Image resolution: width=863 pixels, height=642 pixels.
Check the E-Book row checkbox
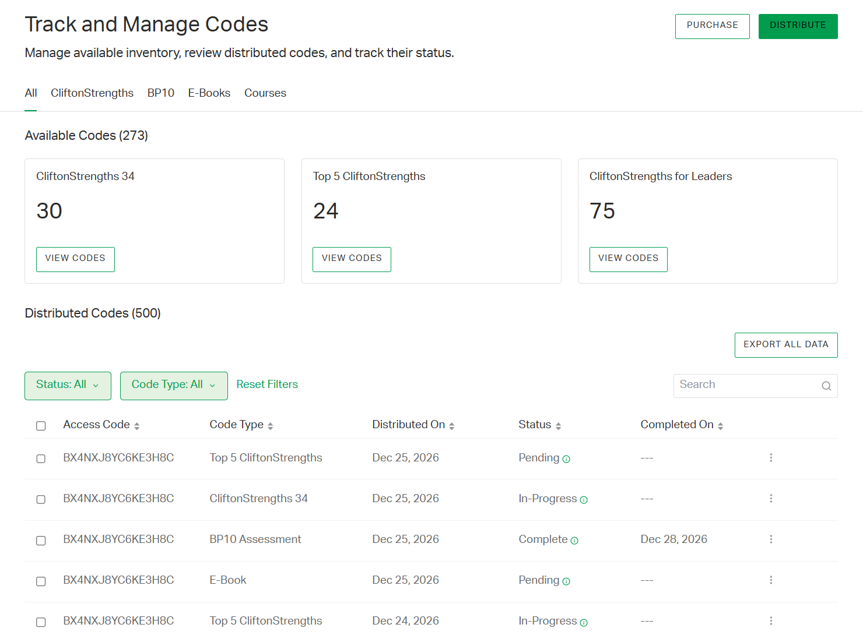coord(41,581)
